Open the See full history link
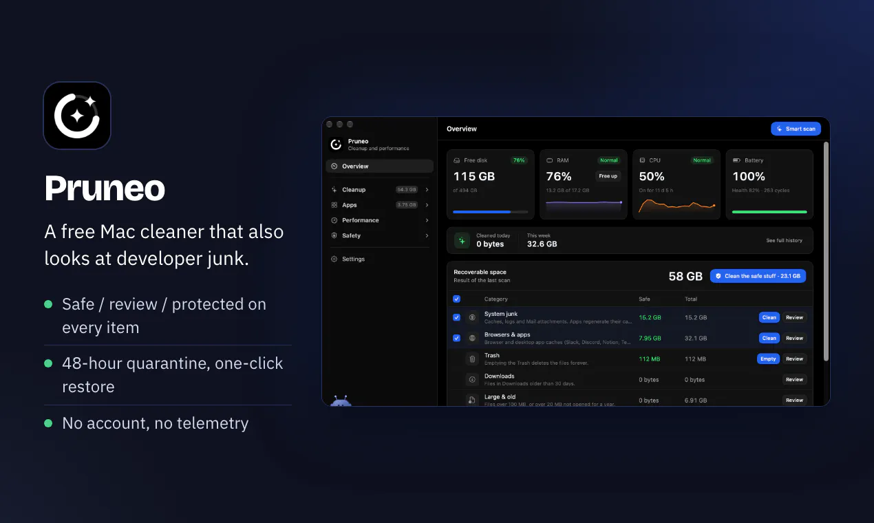Image resolution: width=874 pixels, height=523 pixels. [x=785, y=241]
